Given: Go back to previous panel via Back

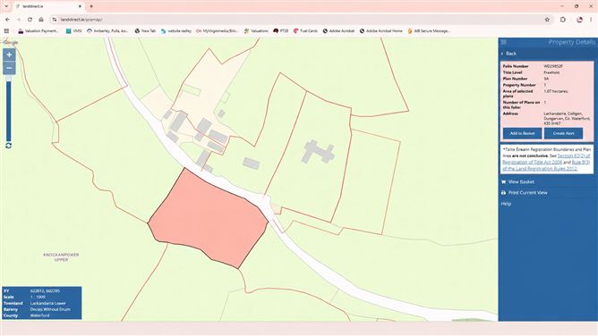Looking at the screenshot, I should click(x=508, y=54).
